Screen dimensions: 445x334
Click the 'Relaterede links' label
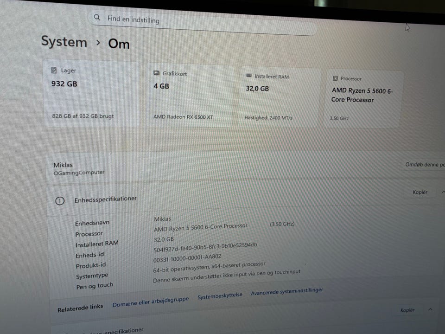(80, 308)
